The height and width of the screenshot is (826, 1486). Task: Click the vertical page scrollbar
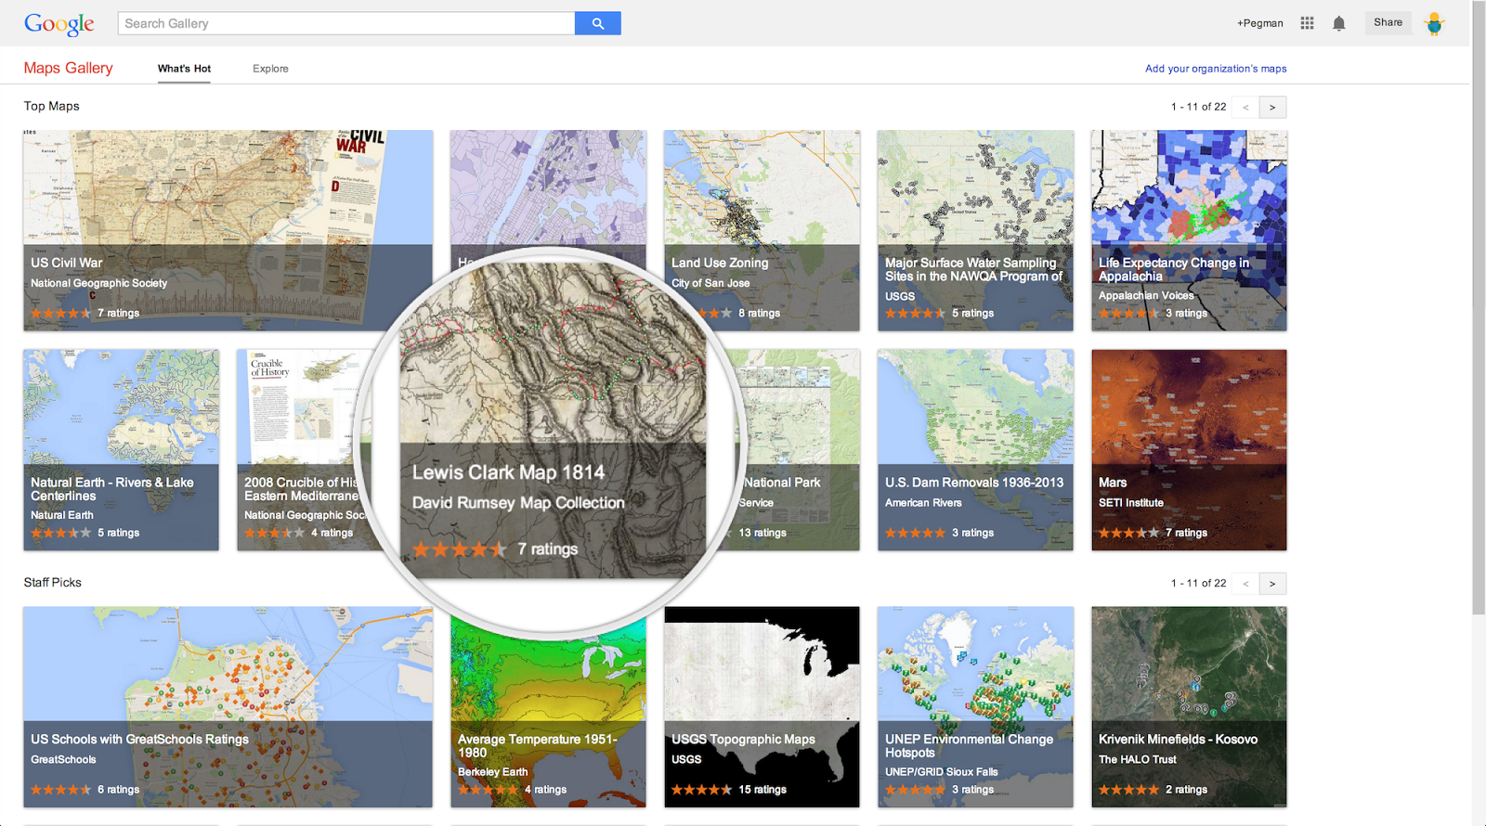pos(1479,306)
